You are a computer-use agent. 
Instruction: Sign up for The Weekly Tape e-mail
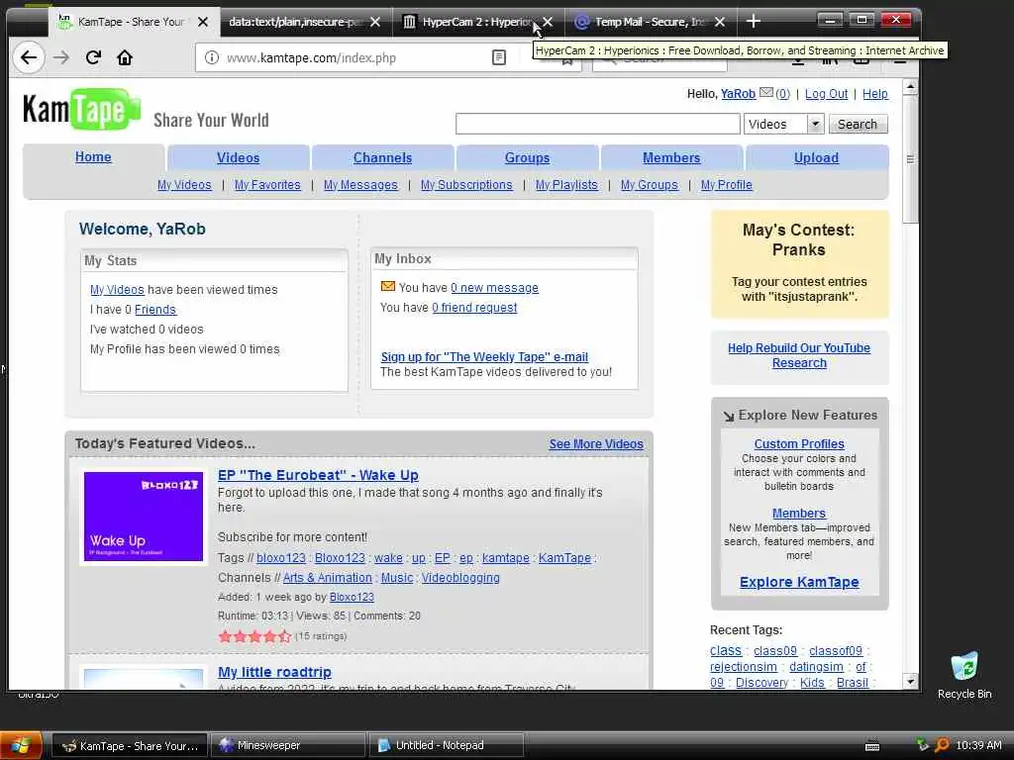point(484,356)
